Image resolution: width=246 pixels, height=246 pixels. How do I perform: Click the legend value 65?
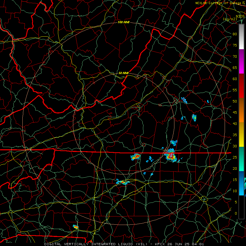[235, 68]
